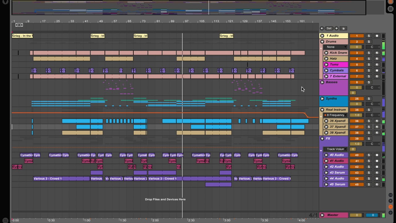Screen dimensions: 396x223
Task: Toggle track activator 3 on Kick Snare
Action: tap(357, 53)
